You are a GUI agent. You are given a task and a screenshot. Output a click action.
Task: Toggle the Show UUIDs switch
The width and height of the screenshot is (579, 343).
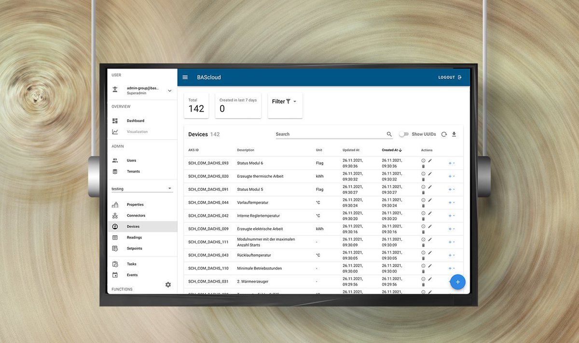404,134
